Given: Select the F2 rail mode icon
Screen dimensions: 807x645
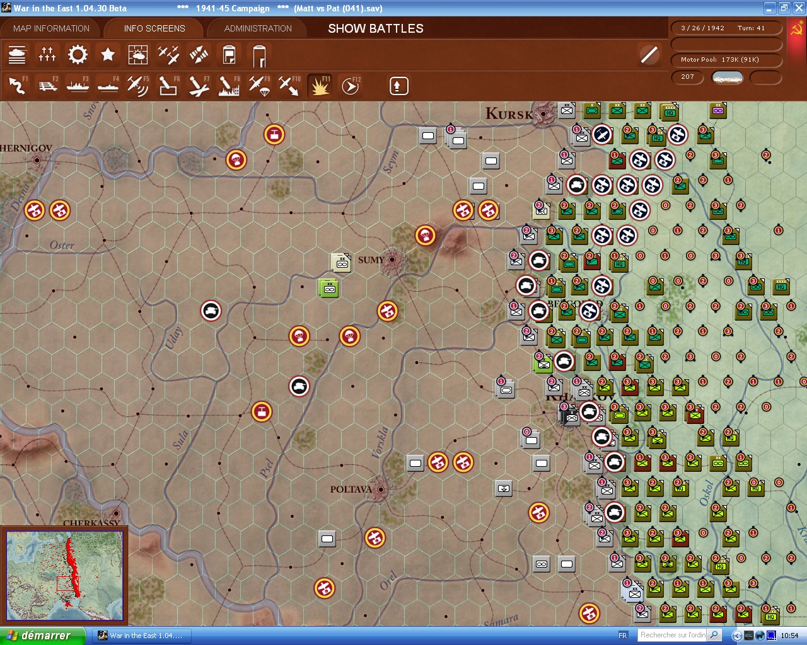Looking at the screenshot, I should click(x=47, y=86).
